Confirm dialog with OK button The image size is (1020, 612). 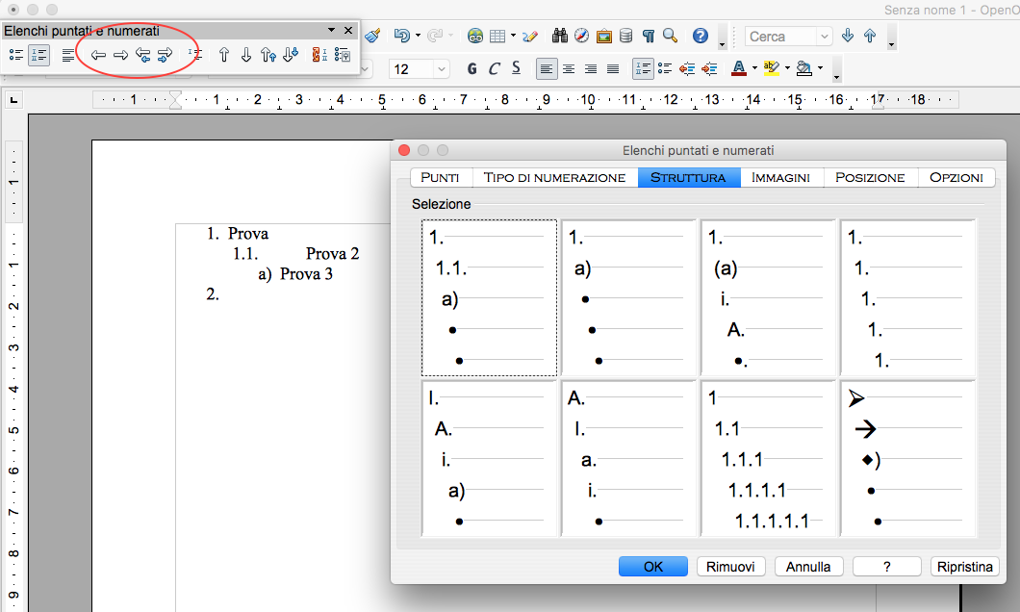pyautogui.click(x=653, y=567)
